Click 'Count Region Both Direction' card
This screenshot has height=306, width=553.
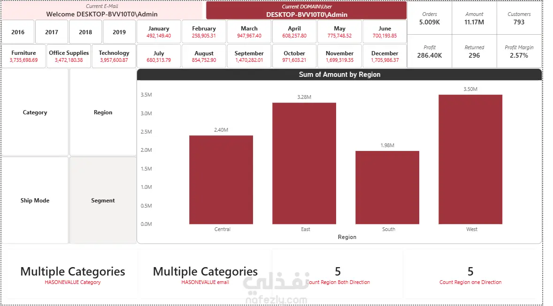click(338, 275)
